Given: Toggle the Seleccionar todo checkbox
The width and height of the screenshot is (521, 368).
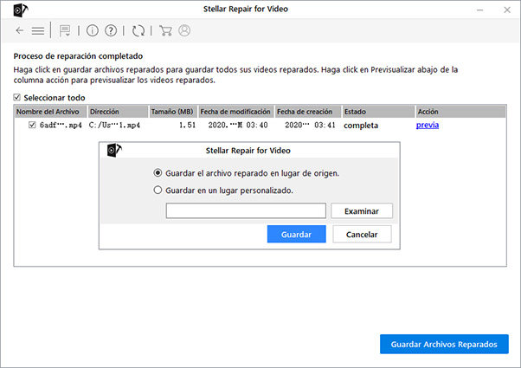Looking at the screenshot, I should 17,97.
